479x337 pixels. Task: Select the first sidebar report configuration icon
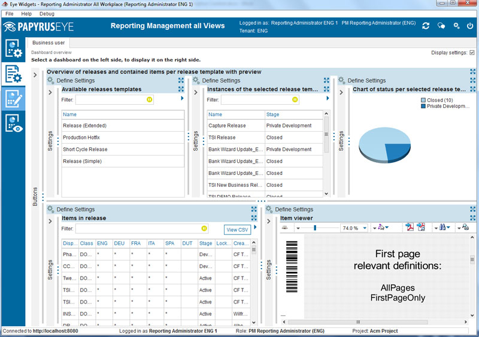coord(13,49)
